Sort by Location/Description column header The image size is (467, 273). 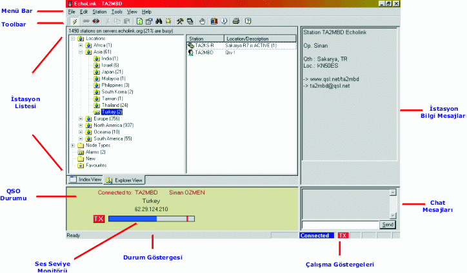pyautogui.click(x=260, y=39)
